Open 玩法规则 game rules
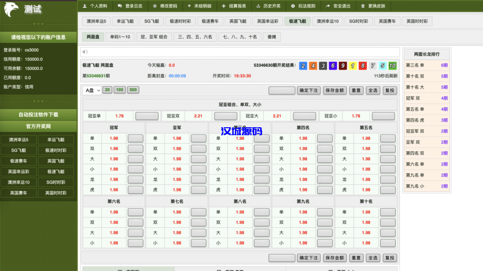Image resolution: width=483 pixels, height=271 pixels. 303,6
